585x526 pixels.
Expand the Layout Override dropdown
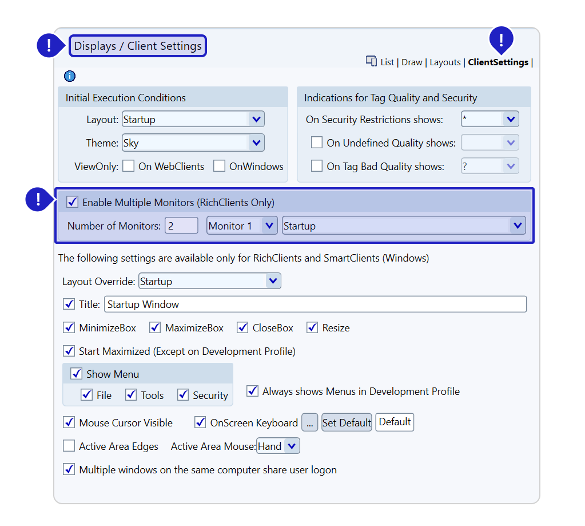tap(273, 281)
